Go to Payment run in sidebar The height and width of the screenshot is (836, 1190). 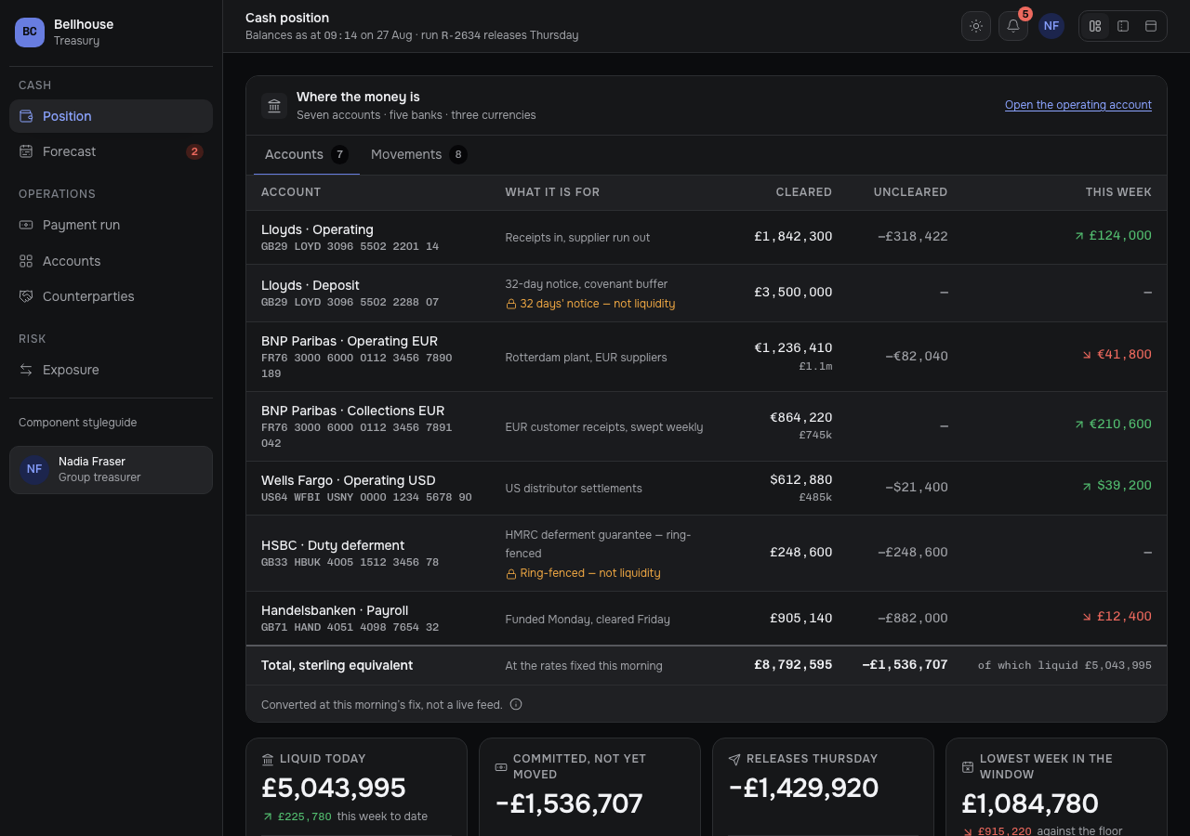pos(111,225)
